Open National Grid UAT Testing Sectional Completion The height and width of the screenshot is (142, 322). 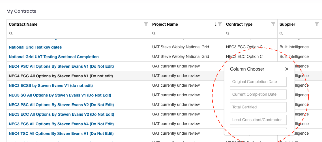click(53, 57)
